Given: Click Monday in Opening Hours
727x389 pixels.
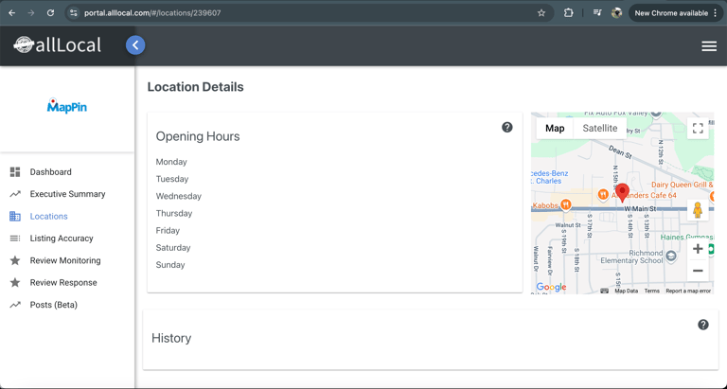Looking at the screenshot, I should (x=171, y=162).
